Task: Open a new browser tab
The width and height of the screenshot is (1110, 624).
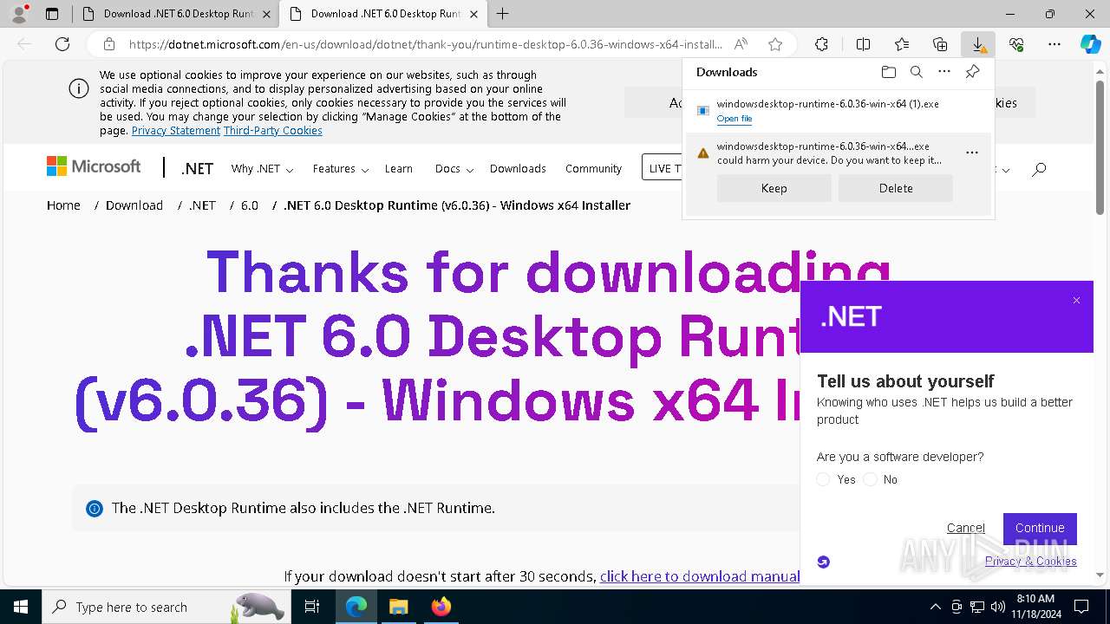Action: pos(502,14)
